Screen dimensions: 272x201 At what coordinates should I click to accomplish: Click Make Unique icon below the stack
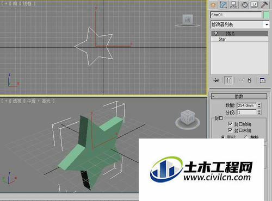click(241, 80)
